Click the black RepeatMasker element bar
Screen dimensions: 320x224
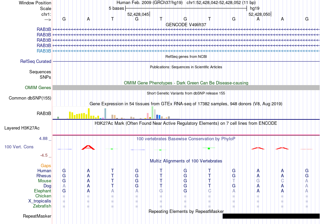(x=271, y=216)
